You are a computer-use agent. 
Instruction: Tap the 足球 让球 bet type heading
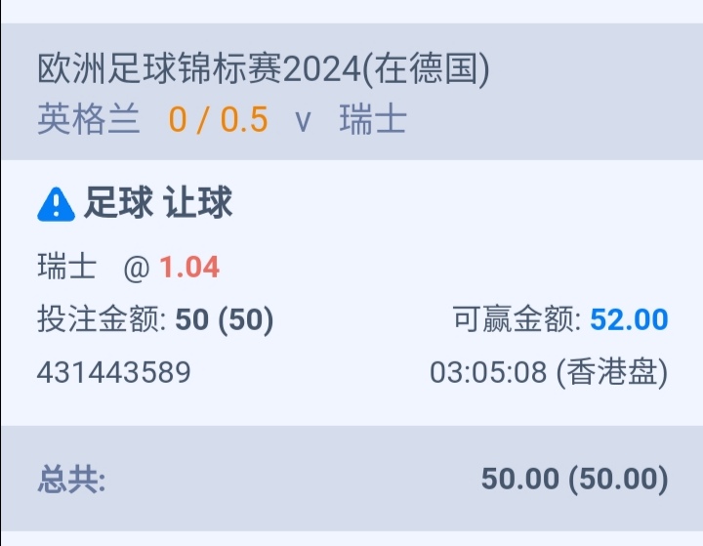tap(158, 203)
